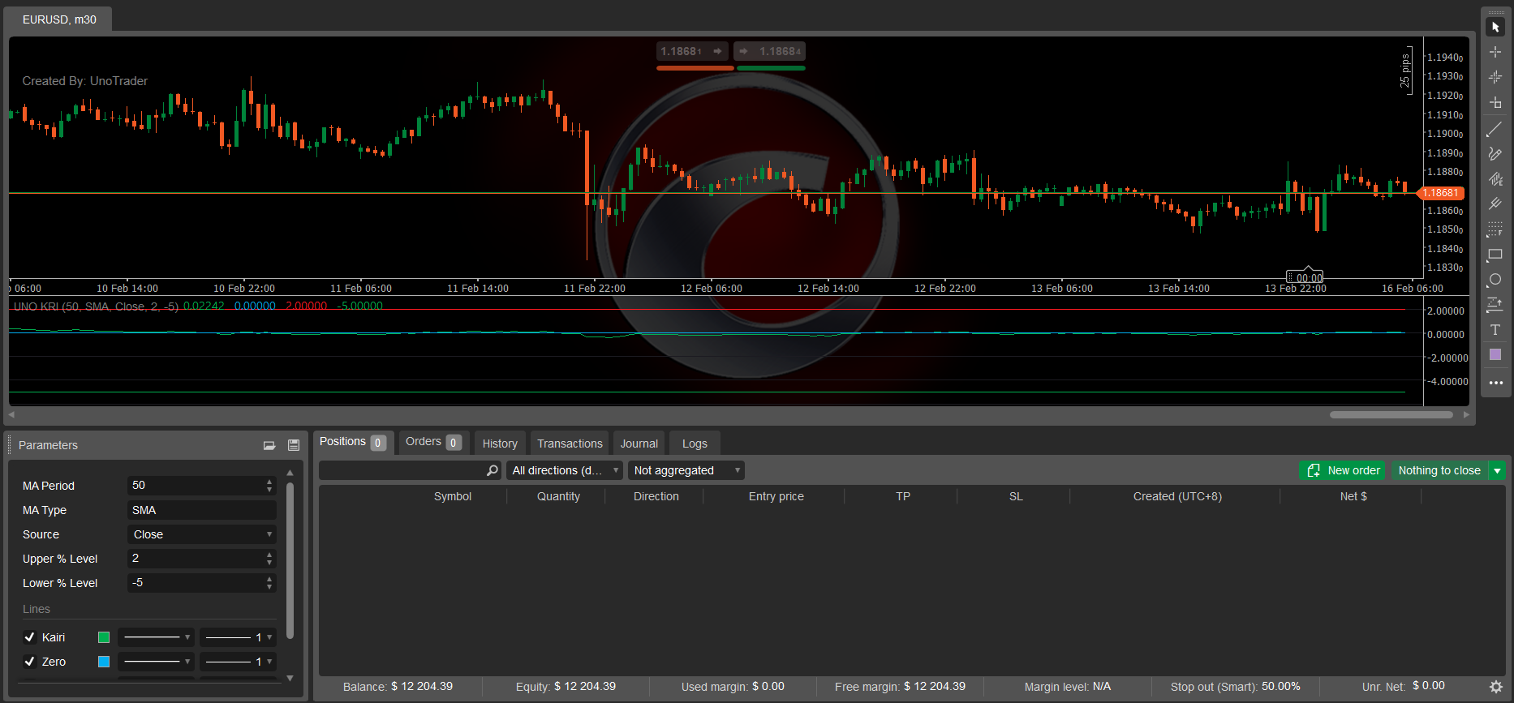This screenshot has width=1514, height=703.
Task: Choose the pencil freehand drawing tool
Action: (x=1495, y=154)
